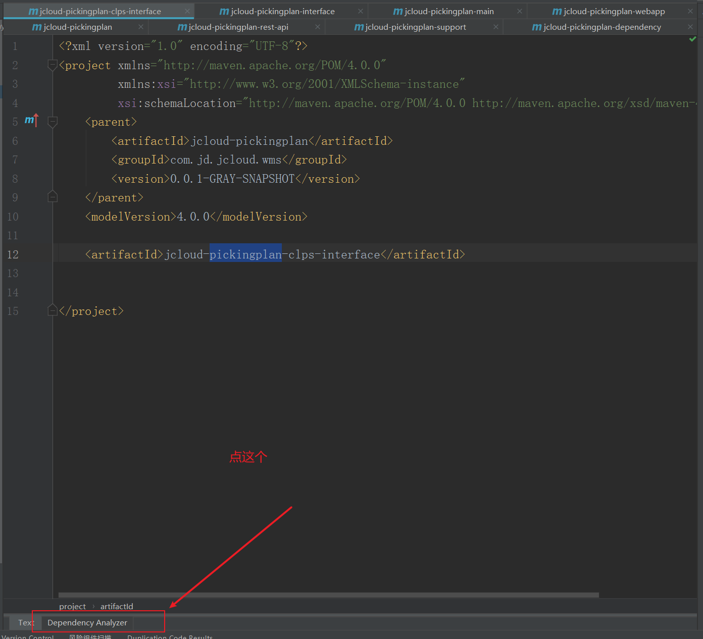This screenshot has width=703, height=639.
Task: Click Maven icon on jcloud-pickingplan-interface tab
Action: tap(224, 12)
